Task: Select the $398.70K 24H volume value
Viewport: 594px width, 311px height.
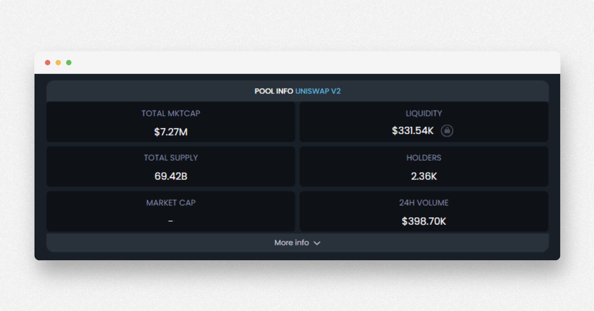Action: (x=423, y=221)
